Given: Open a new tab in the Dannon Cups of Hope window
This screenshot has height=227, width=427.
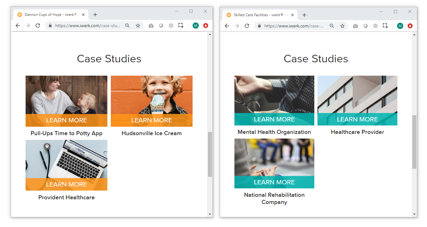Looking at the screenshot, I should coord(95,15).
